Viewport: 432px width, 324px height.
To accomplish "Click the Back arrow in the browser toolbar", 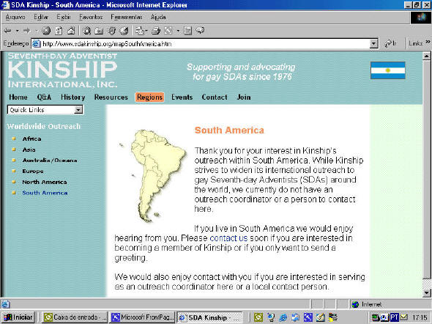I will pos(7,31).
